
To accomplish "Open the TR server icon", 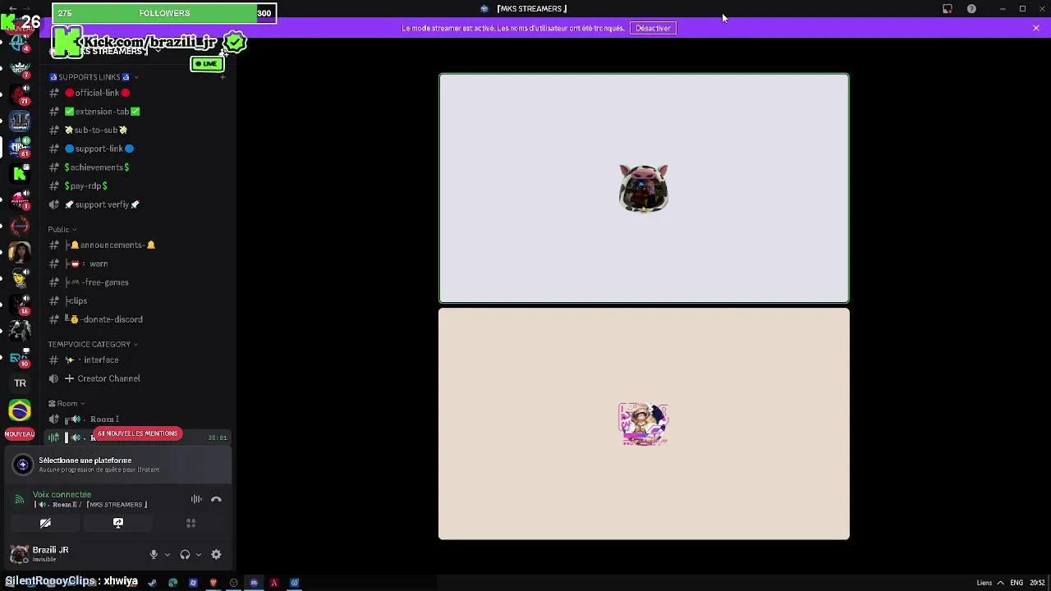I will coord(20,383).
